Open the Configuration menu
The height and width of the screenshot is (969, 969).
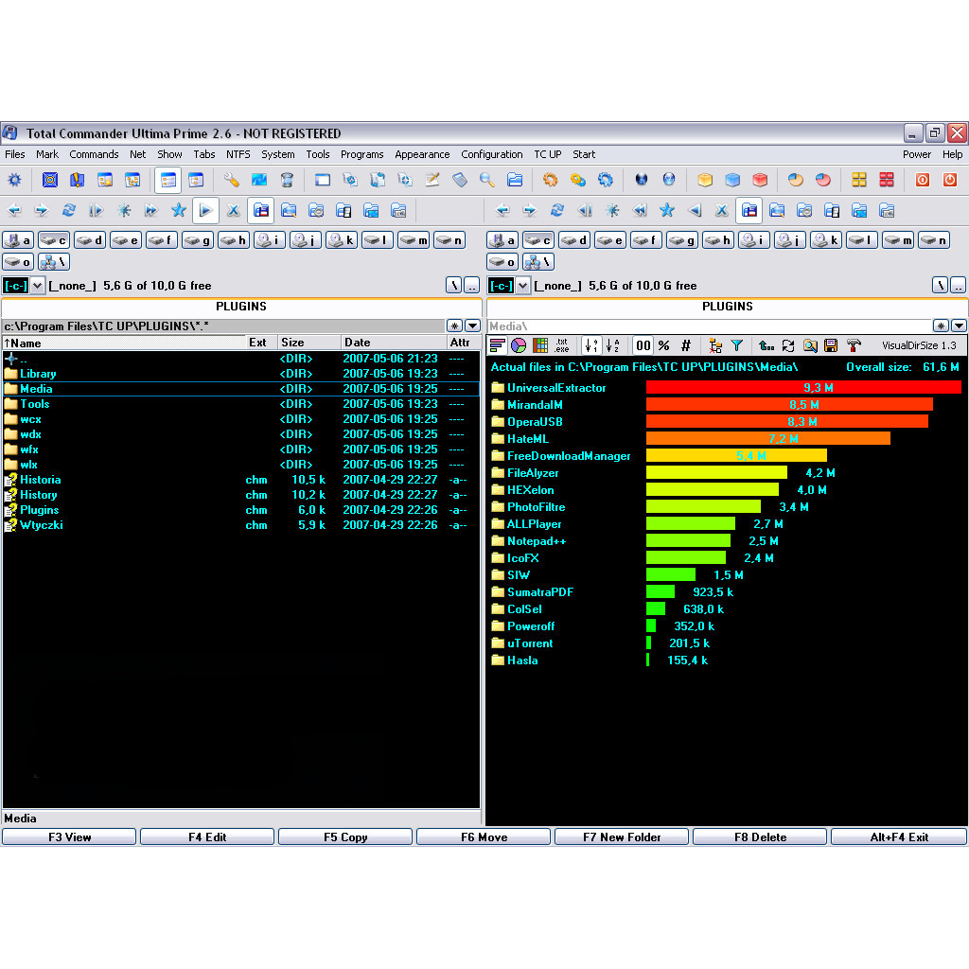pos(491,154)
